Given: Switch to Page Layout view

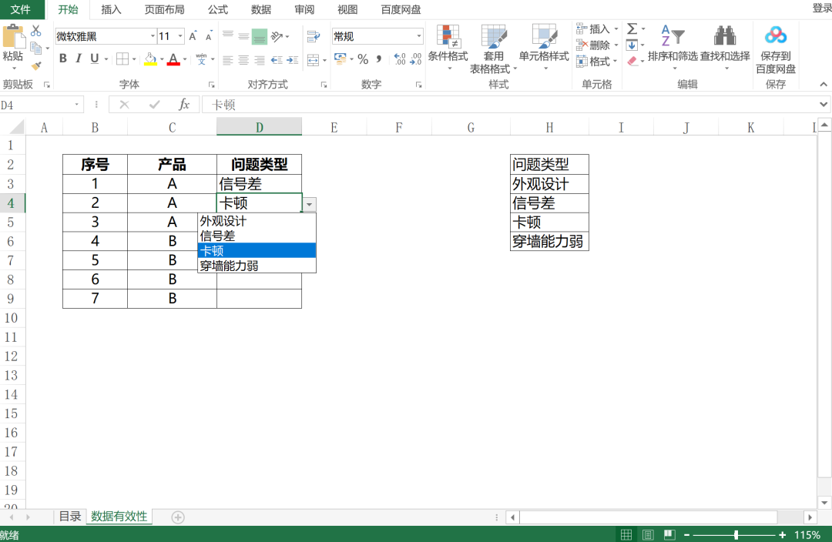Looking at the screenshot, I should pos(648,534).
